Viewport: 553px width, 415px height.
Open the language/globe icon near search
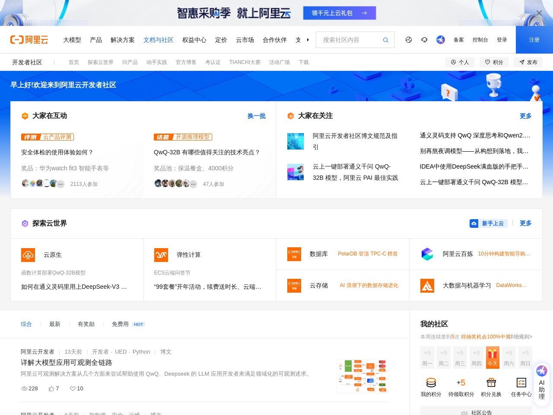click(408, 39)
